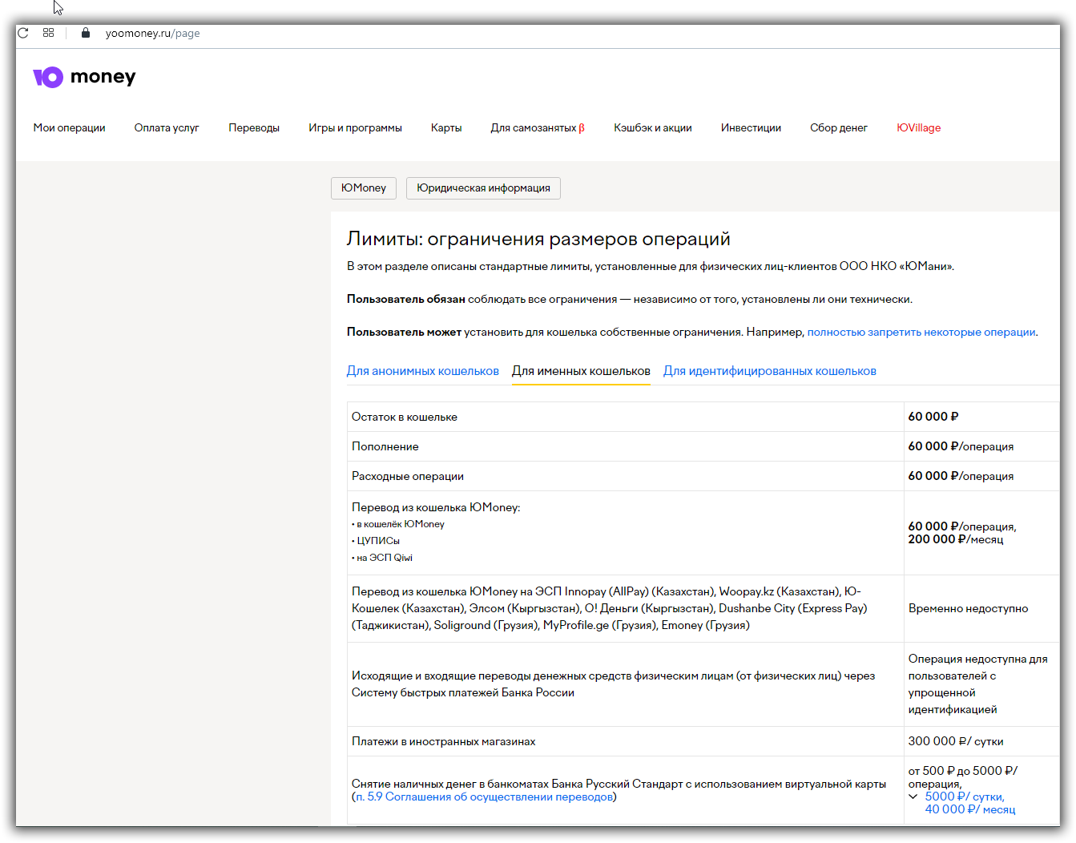The width and height of the screenshot is (1076, 843).
Task: Open the red ЮVillage link
Action: (918, 127)
